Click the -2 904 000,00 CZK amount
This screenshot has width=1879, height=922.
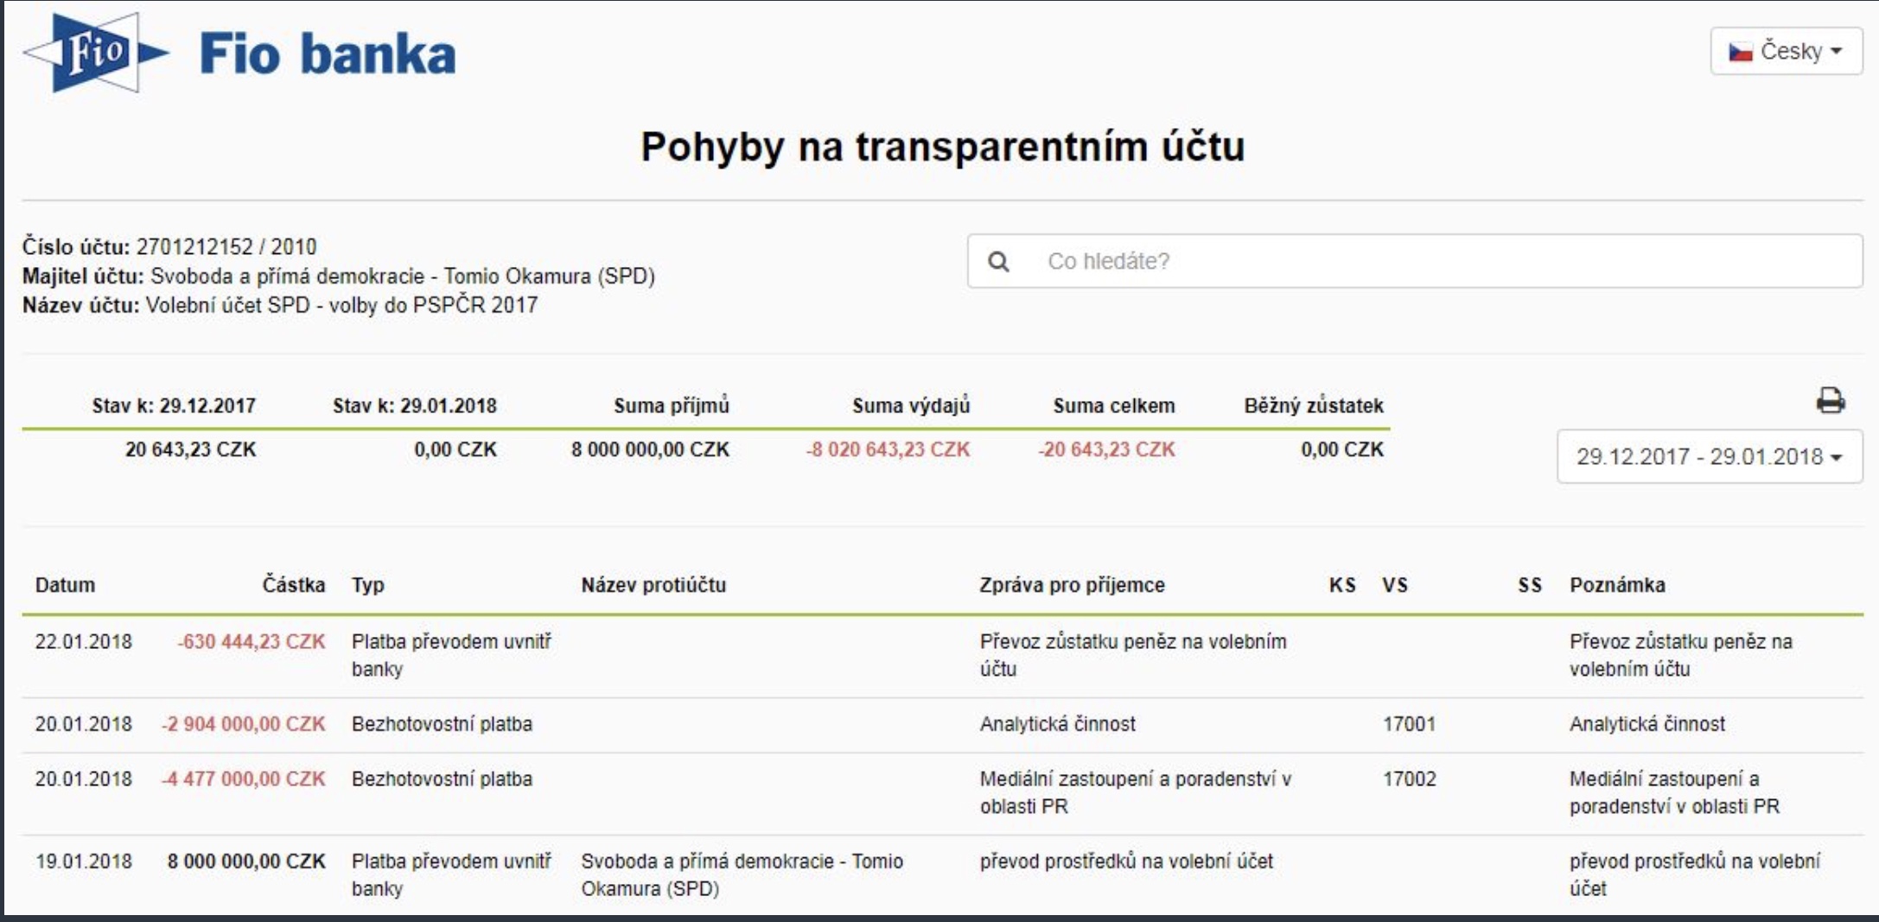click(243, 724)
